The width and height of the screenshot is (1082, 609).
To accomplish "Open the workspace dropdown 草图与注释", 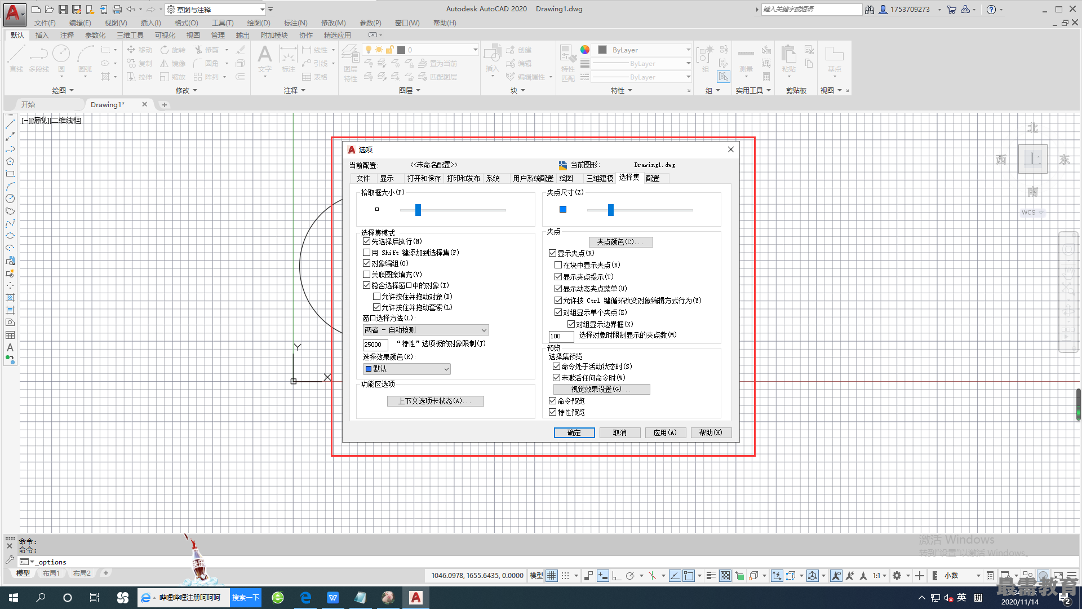I will coord(216,10).
